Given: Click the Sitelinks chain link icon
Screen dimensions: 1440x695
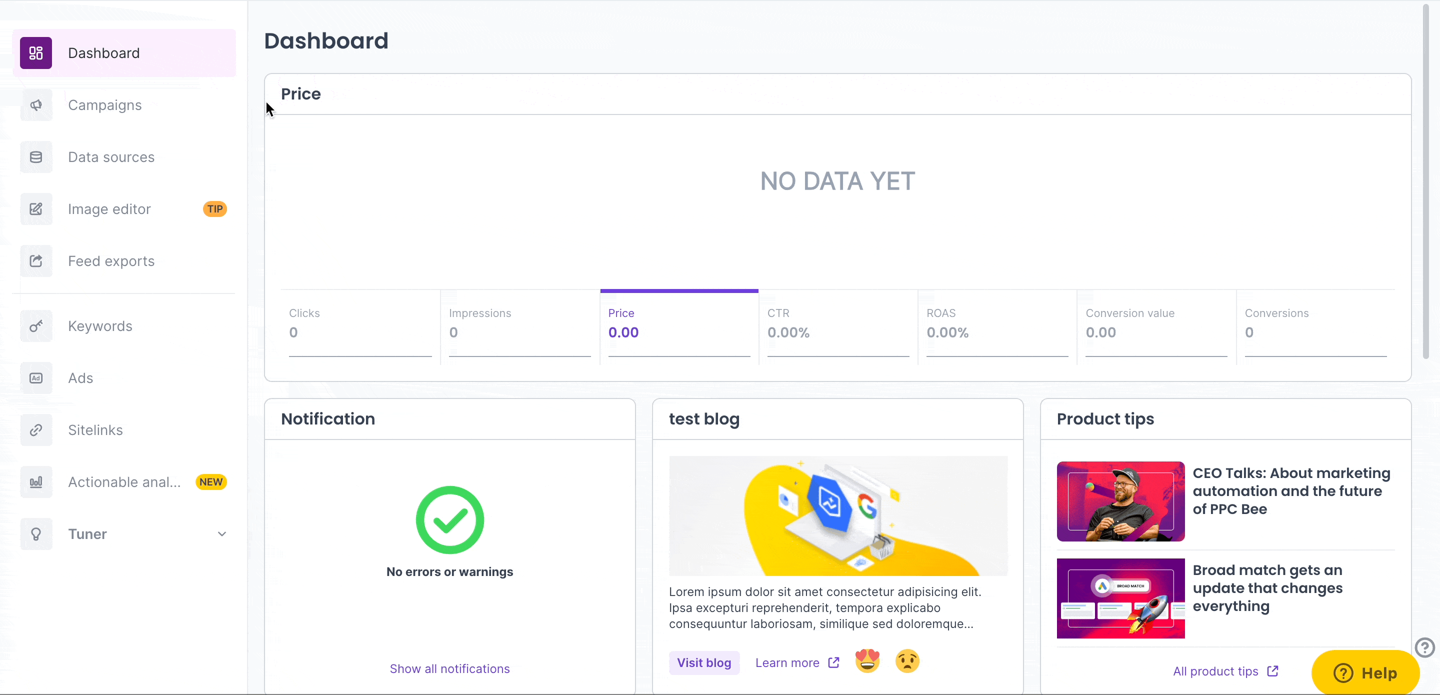Looking at the screenshot, I should 36,430.
